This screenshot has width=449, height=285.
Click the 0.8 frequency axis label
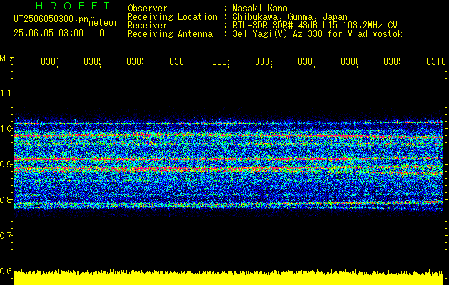coord(6,199)
